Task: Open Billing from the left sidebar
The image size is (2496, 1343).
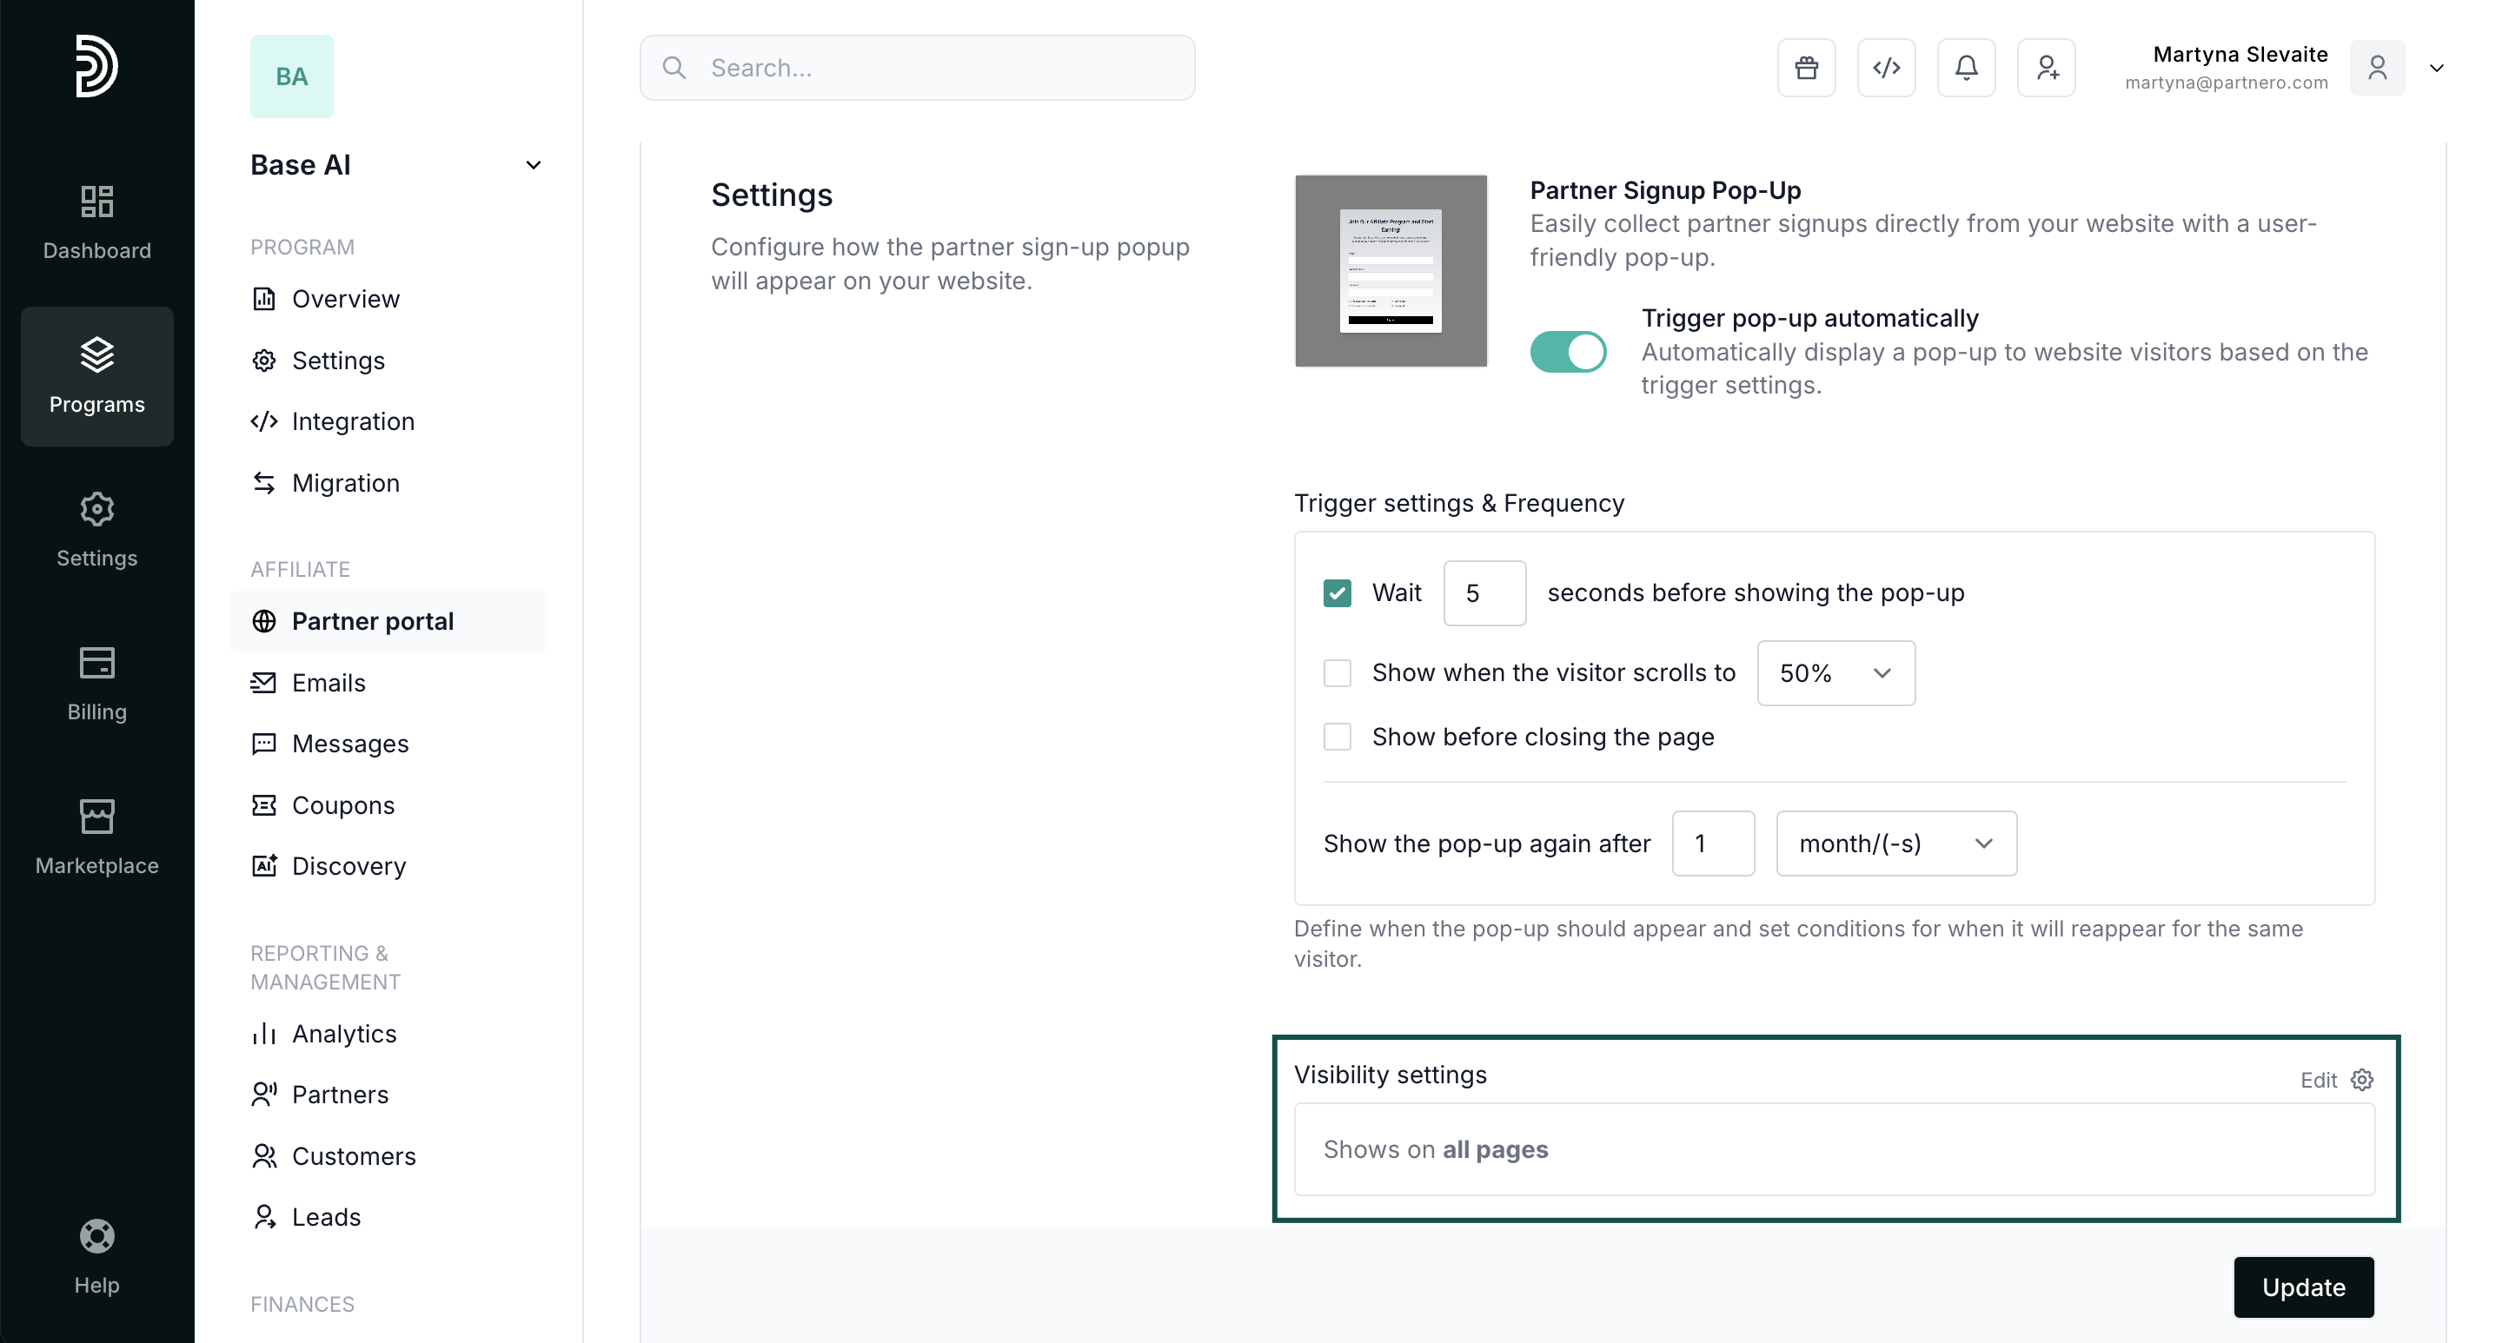Action: click(96, 684)
